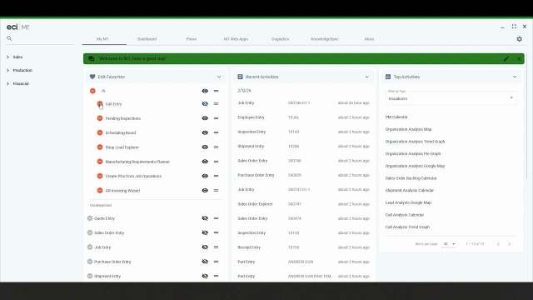The height and width of the screenshot is (300, 533).
Task: Expand the Financial navigation section
Action: (x=7, y=83)
